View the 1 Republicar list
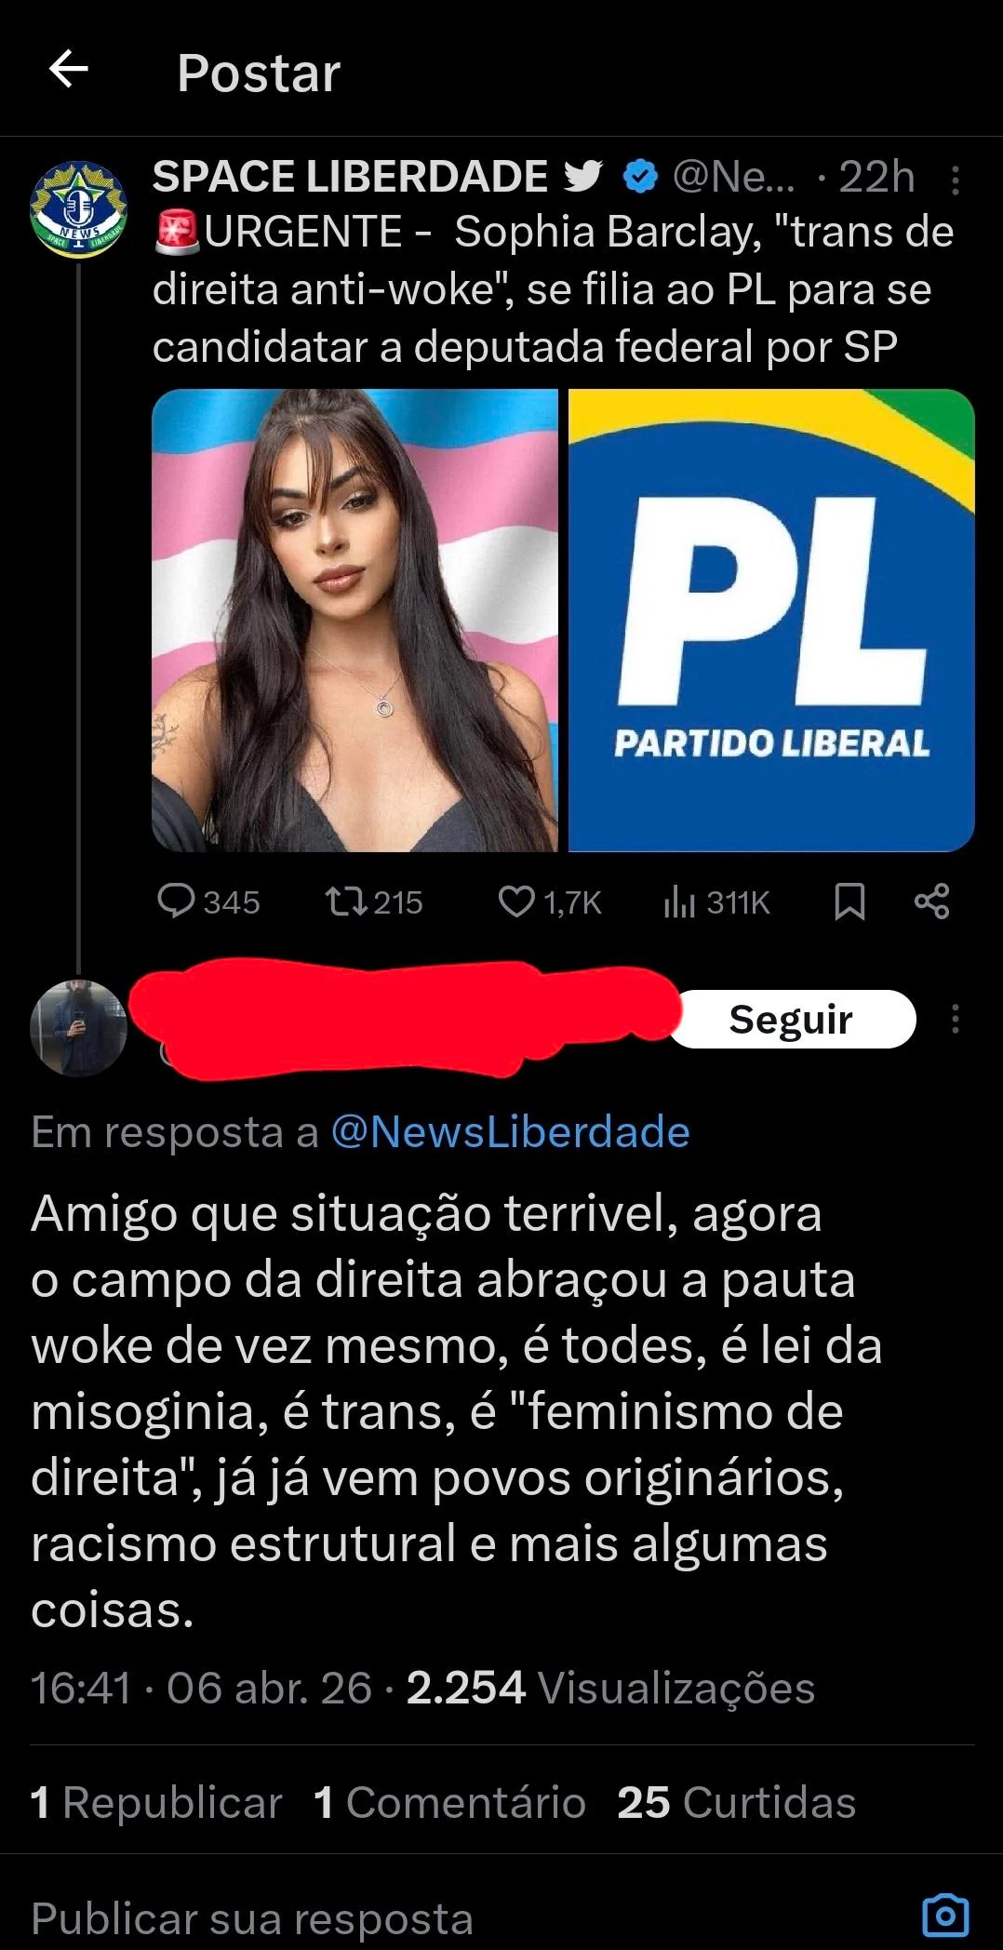The image size is (1003, 1950). pos(156,1802)
